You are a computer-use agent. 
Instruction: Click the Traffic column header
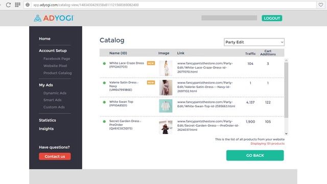(250, 54)
